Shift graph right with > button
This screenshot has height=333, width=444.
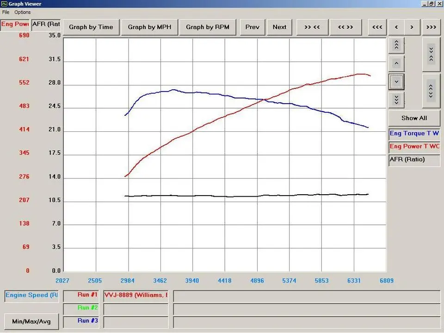[412, 27]
